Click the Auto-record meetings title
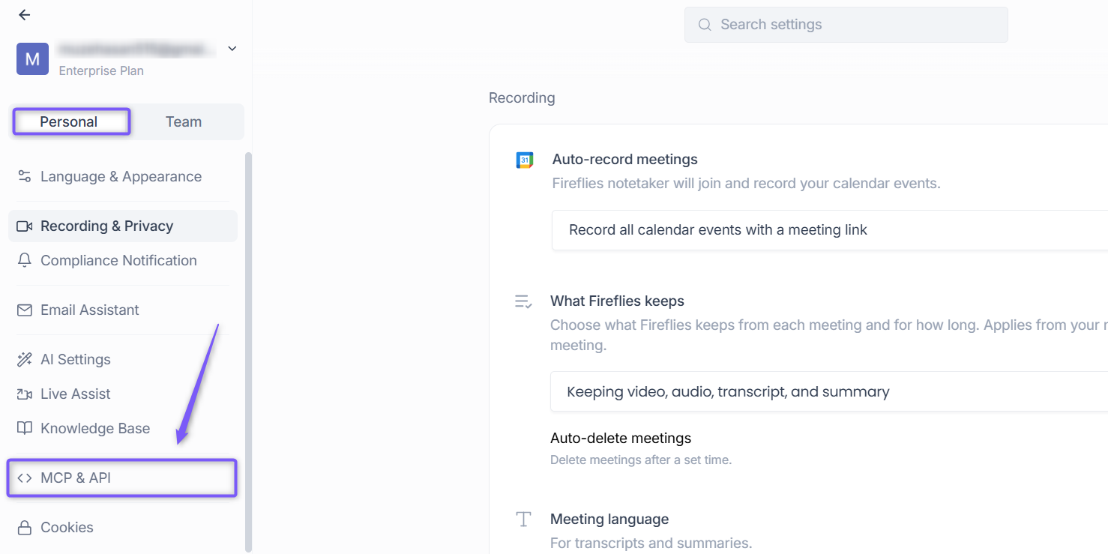1108x554 pixels. click(x=625, y=159)
